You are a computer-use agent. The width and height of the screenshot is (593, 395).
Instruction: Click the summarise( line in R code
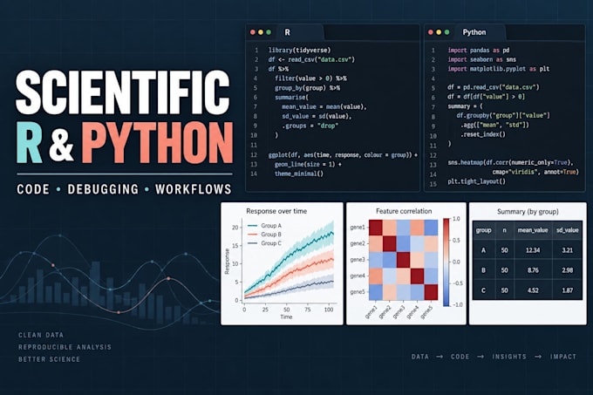(x=291, y=97)
